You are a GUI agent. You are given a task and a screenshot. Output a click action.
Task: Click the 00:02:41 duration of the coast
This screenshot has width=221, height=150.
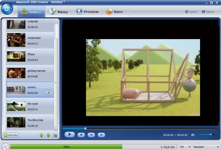pyautogui.click(x=33, y=109)
